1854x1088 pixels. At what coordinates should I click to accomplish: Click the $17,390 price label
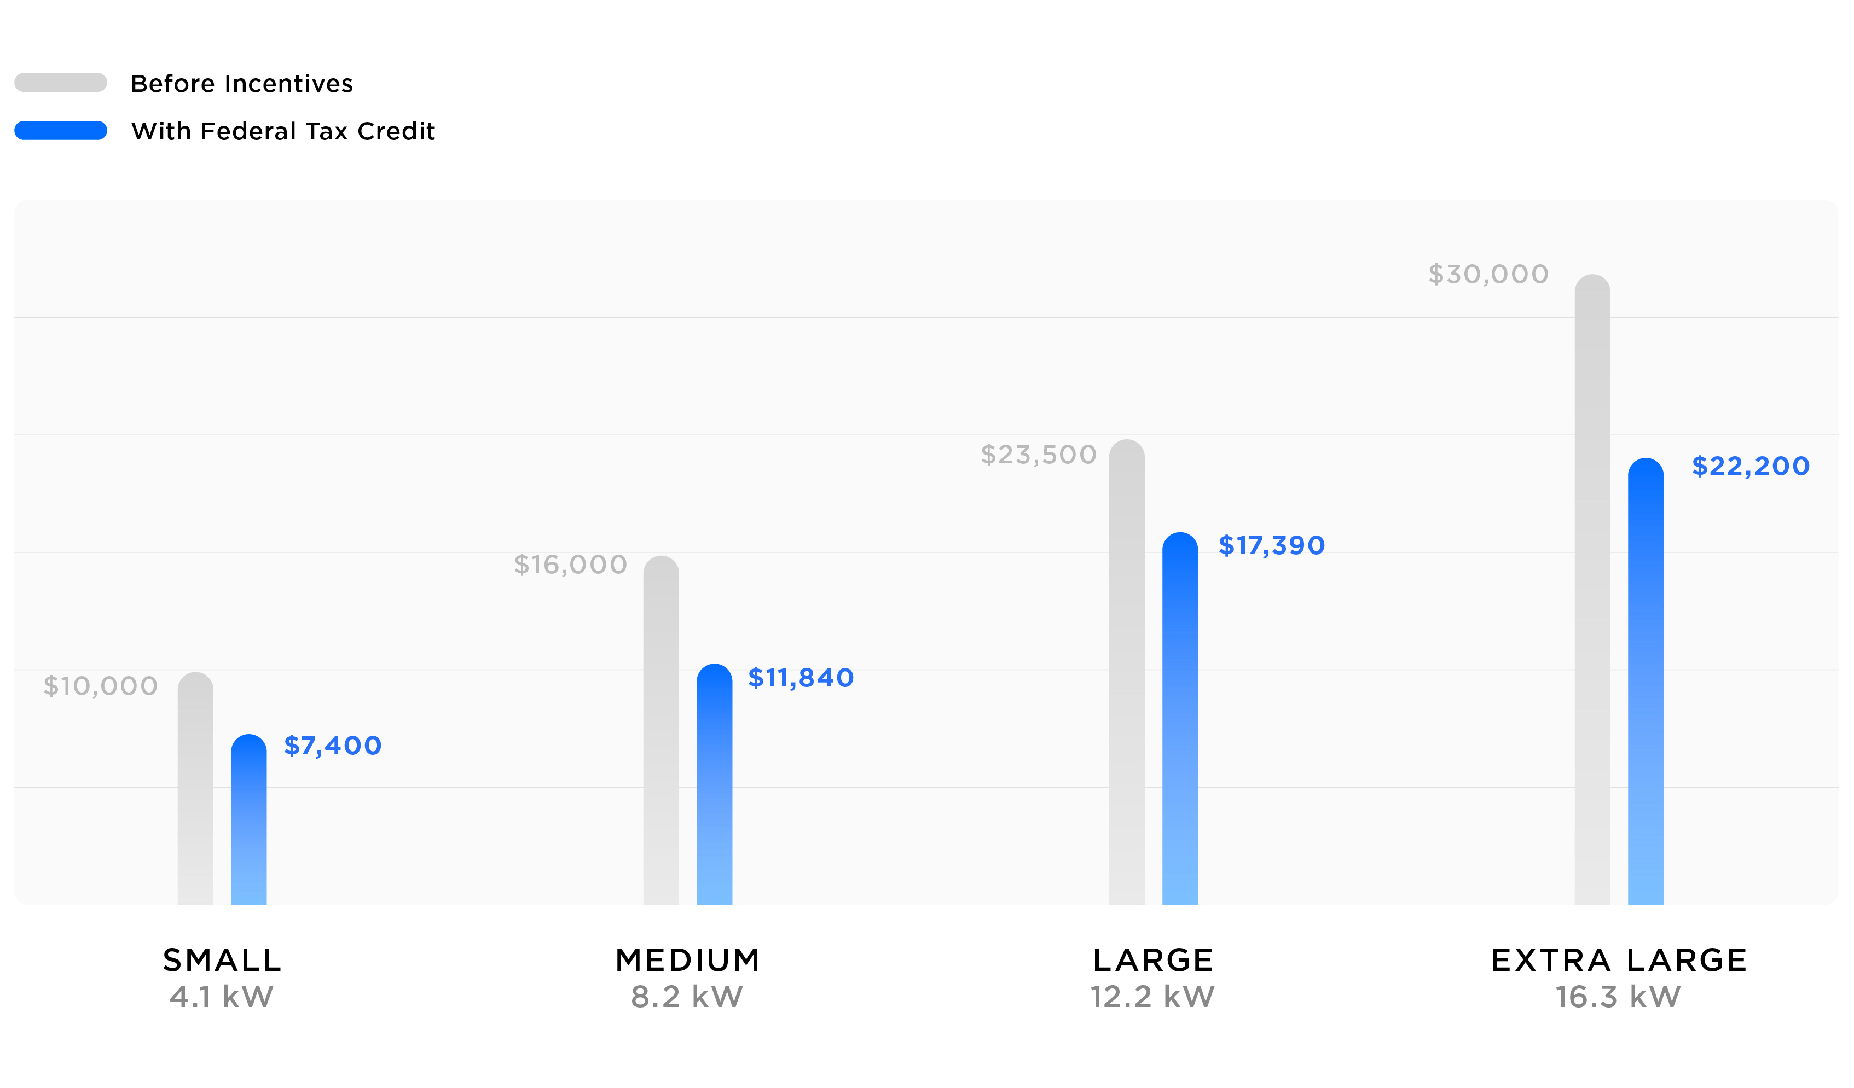click(x=1271, y=546)
